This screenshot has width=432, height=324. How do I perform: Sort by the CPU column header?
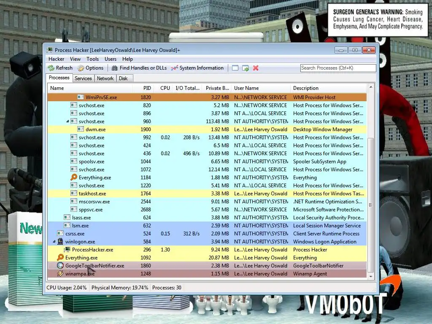163,88
